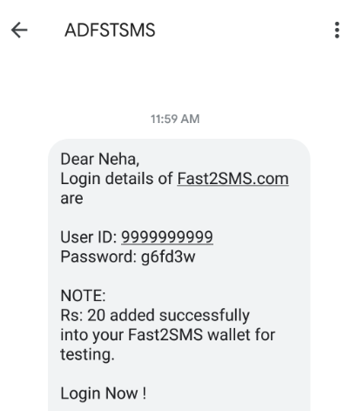
Task: Tap 'into your Fast2SMS wallet for' line
Action: click(167, 335)
